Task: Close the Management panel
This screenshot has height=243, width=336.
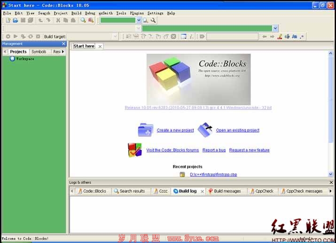Action: (x=63, y=44)
